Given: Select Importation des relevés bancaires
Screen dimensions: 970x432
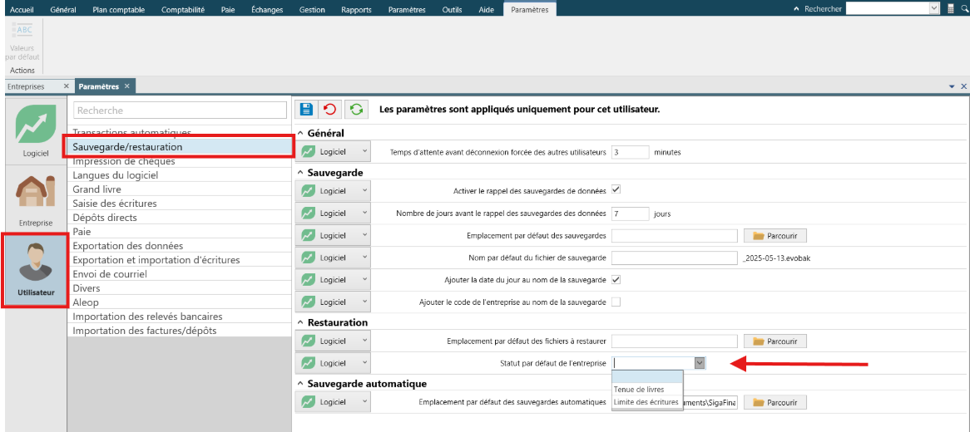Looking at the screenshot, I should point(179,317).
